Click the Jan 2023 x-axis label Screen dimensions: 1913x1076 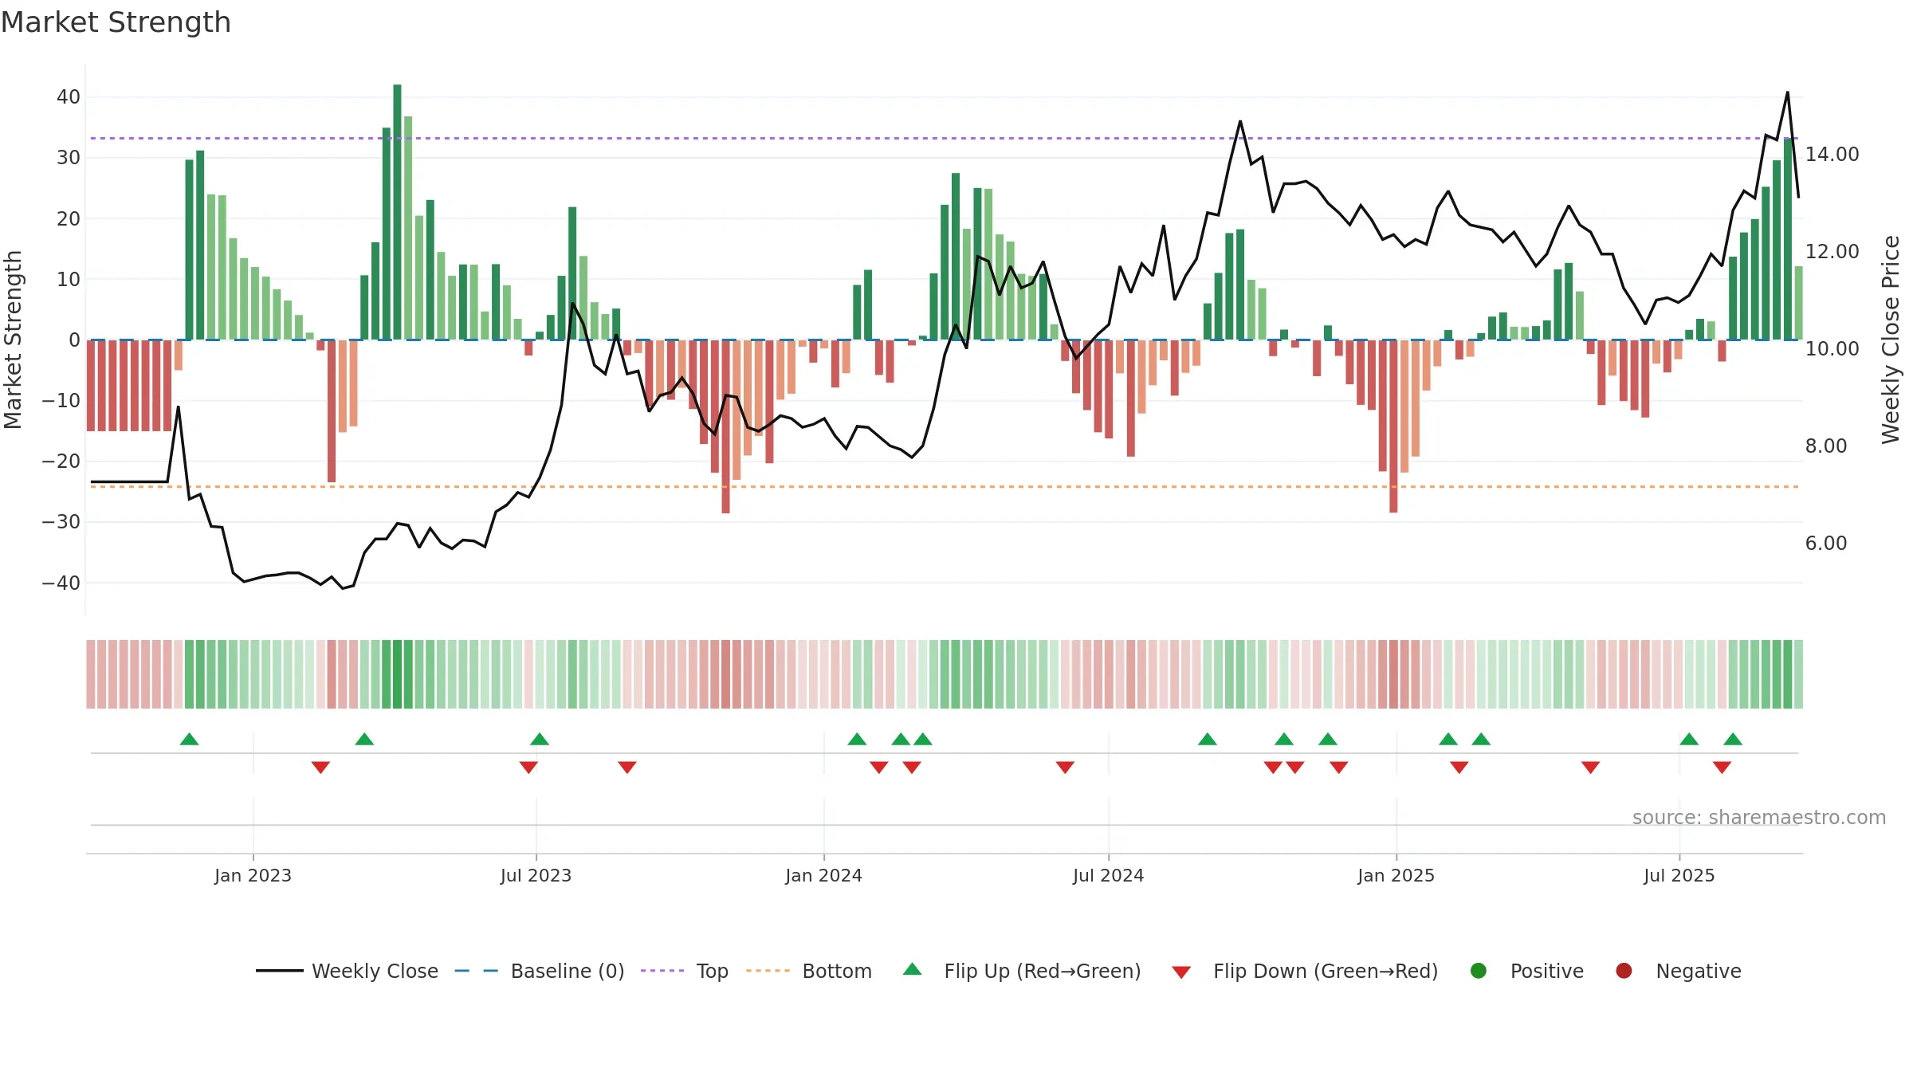coord(253,876)
